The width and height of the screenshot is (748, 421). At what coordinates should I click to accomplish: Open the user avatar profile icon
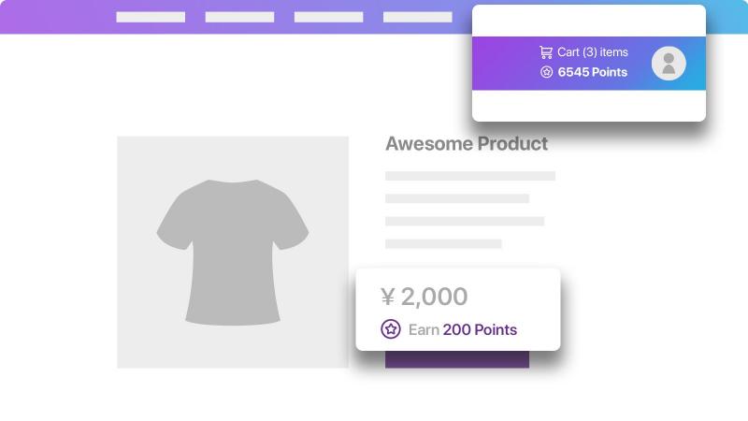pyautogui.click(x=669, y=63)
